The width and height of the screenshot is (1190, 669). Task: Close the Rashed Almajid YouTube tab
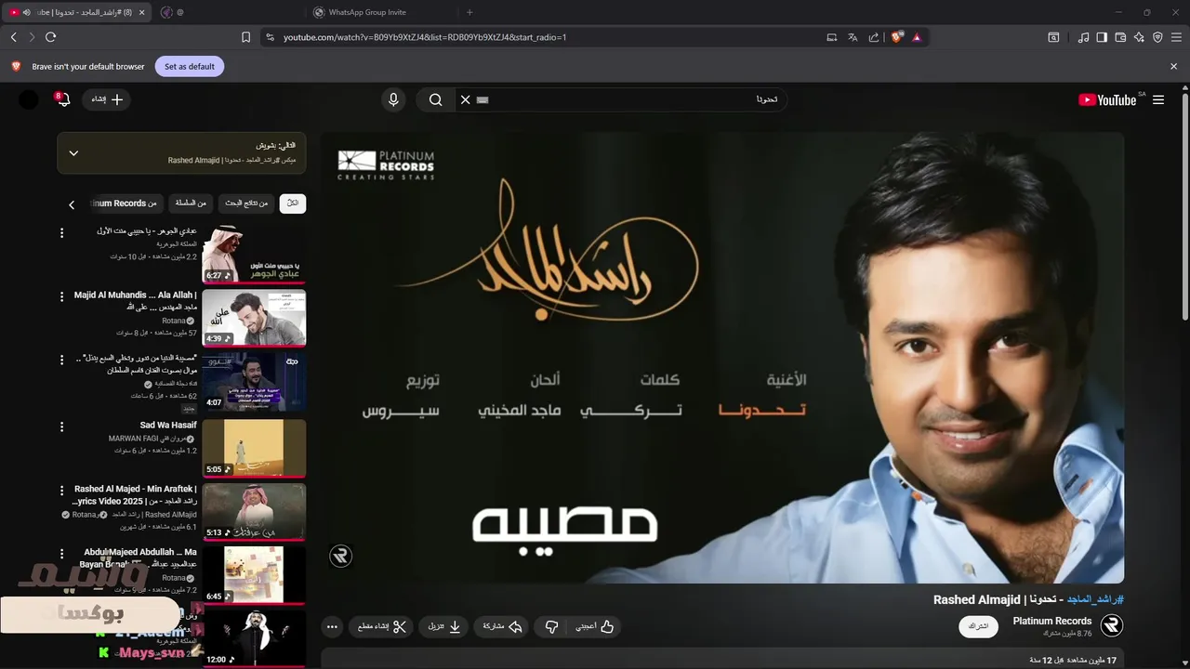click(142, 12)
